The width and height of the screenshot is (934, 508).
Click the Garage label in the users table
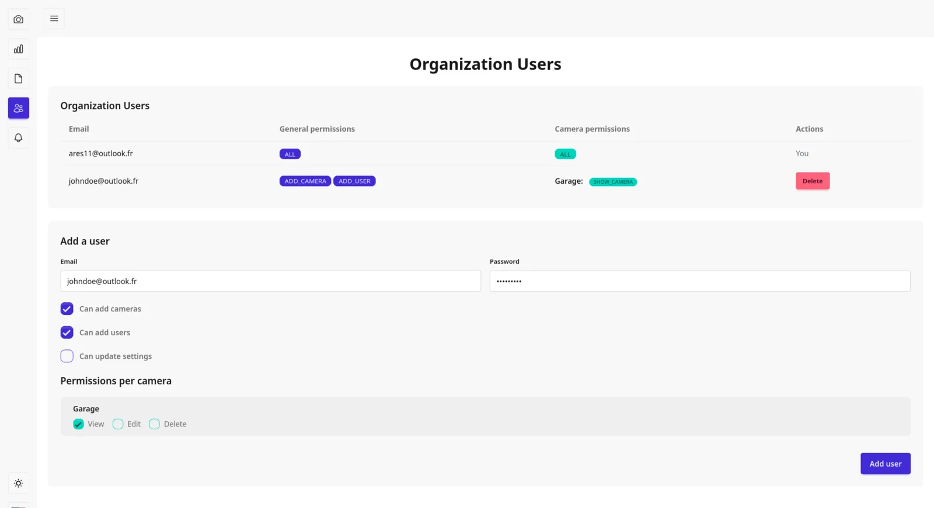(569, 181)
